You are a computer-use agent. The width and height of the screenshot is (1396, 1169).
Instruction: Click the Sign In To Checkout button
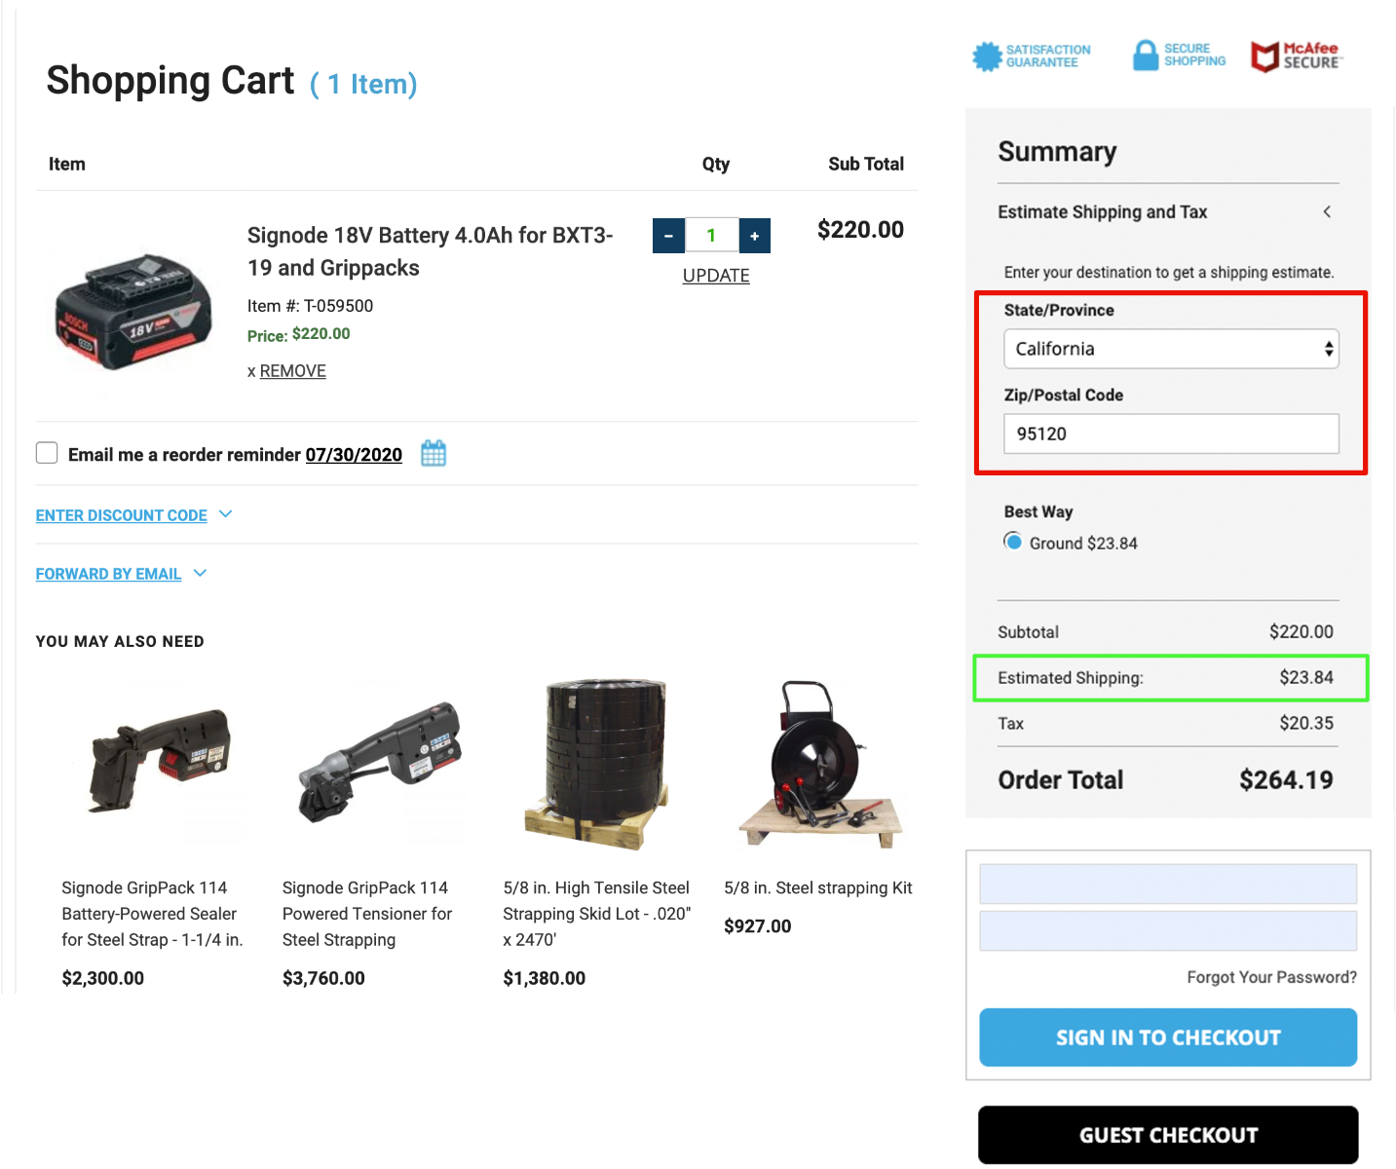pyautogui.click(x=1168, y=1037)
